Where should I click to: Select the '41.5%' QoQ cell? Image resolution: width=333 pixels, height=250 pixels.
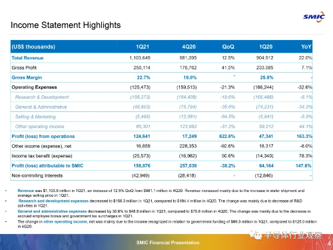click(x=228, y=67)
